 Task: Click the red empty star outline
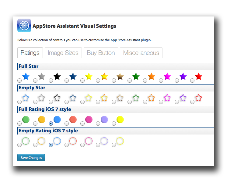coord(199,98)
